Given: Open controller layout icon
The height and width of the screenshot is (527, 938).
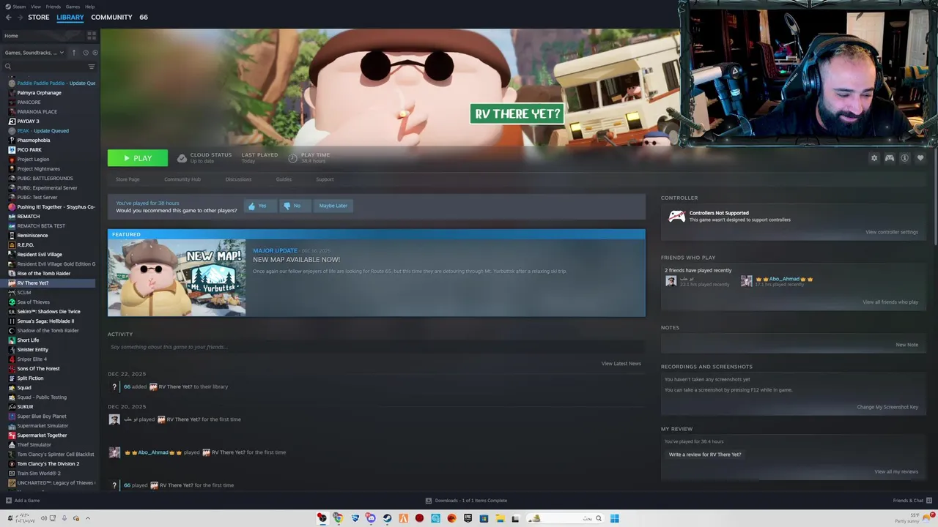Looking at the screenshot, I should (890, 158).
